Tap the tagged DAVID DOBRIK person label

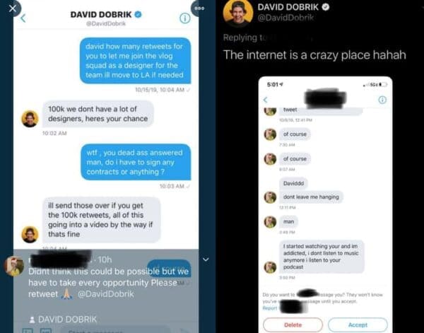63,320
